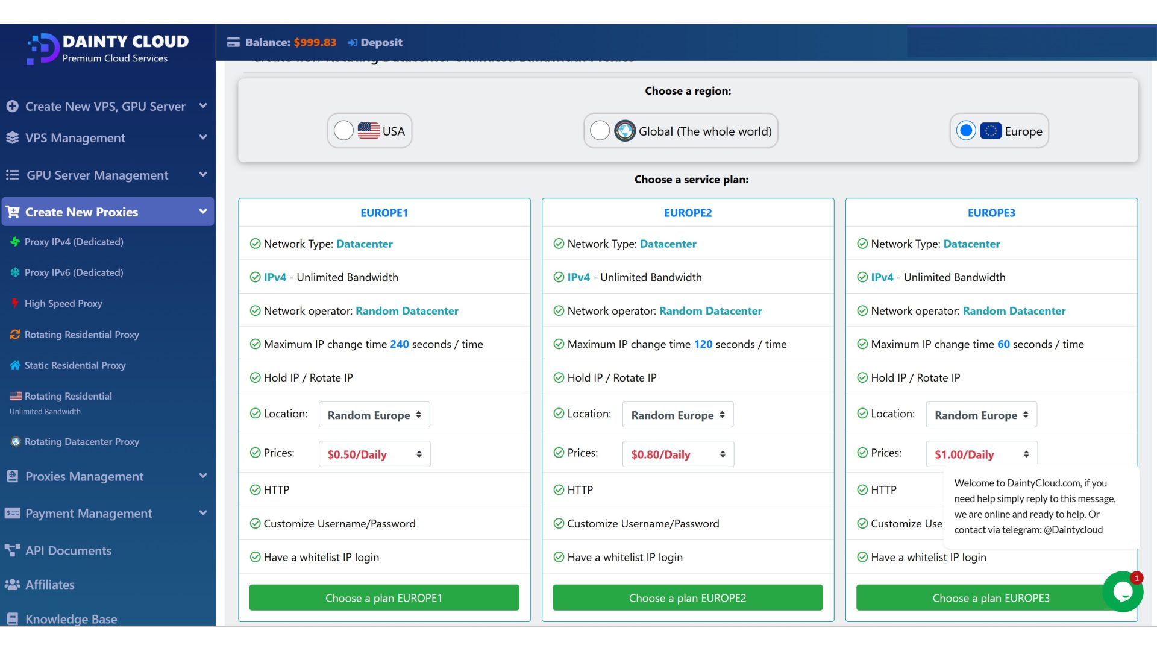Click the check icon beside EUROPE1 Network Type
1157x651 pixels.
coord(255,244)
